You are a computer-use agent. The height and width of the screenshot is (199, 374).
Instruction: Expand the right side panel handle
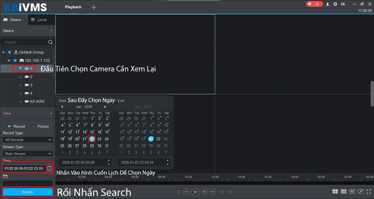[x=373, y=94]
